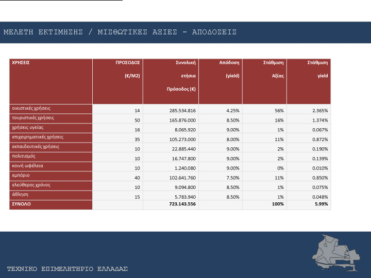Select the 285.534.816 income cell
The height and width of the screenshot is (278, 371).
[182, 110]
